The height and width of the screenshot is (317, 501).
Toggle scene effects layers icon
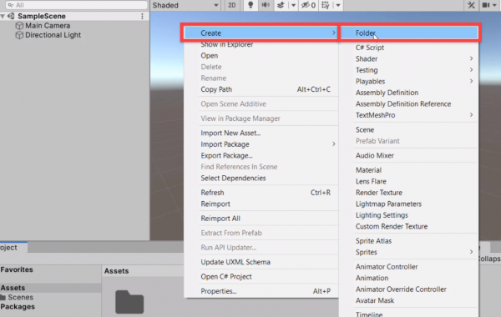pyautogui.click(x=281, y=5)
